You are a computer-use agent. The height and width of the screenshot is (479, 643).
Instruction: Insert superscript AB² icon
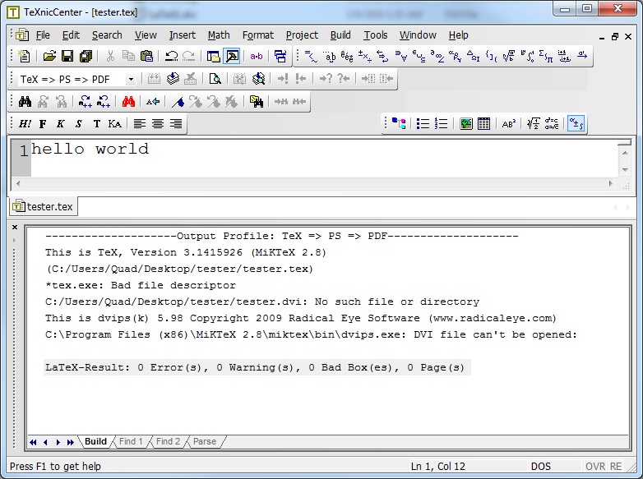508,123
